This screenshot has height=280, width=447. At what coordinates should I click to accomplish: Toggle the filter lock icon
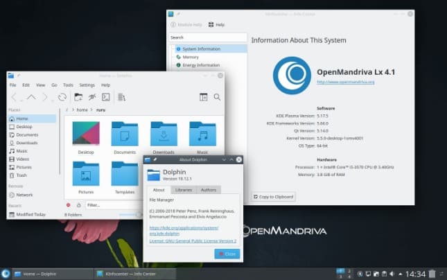79,205
